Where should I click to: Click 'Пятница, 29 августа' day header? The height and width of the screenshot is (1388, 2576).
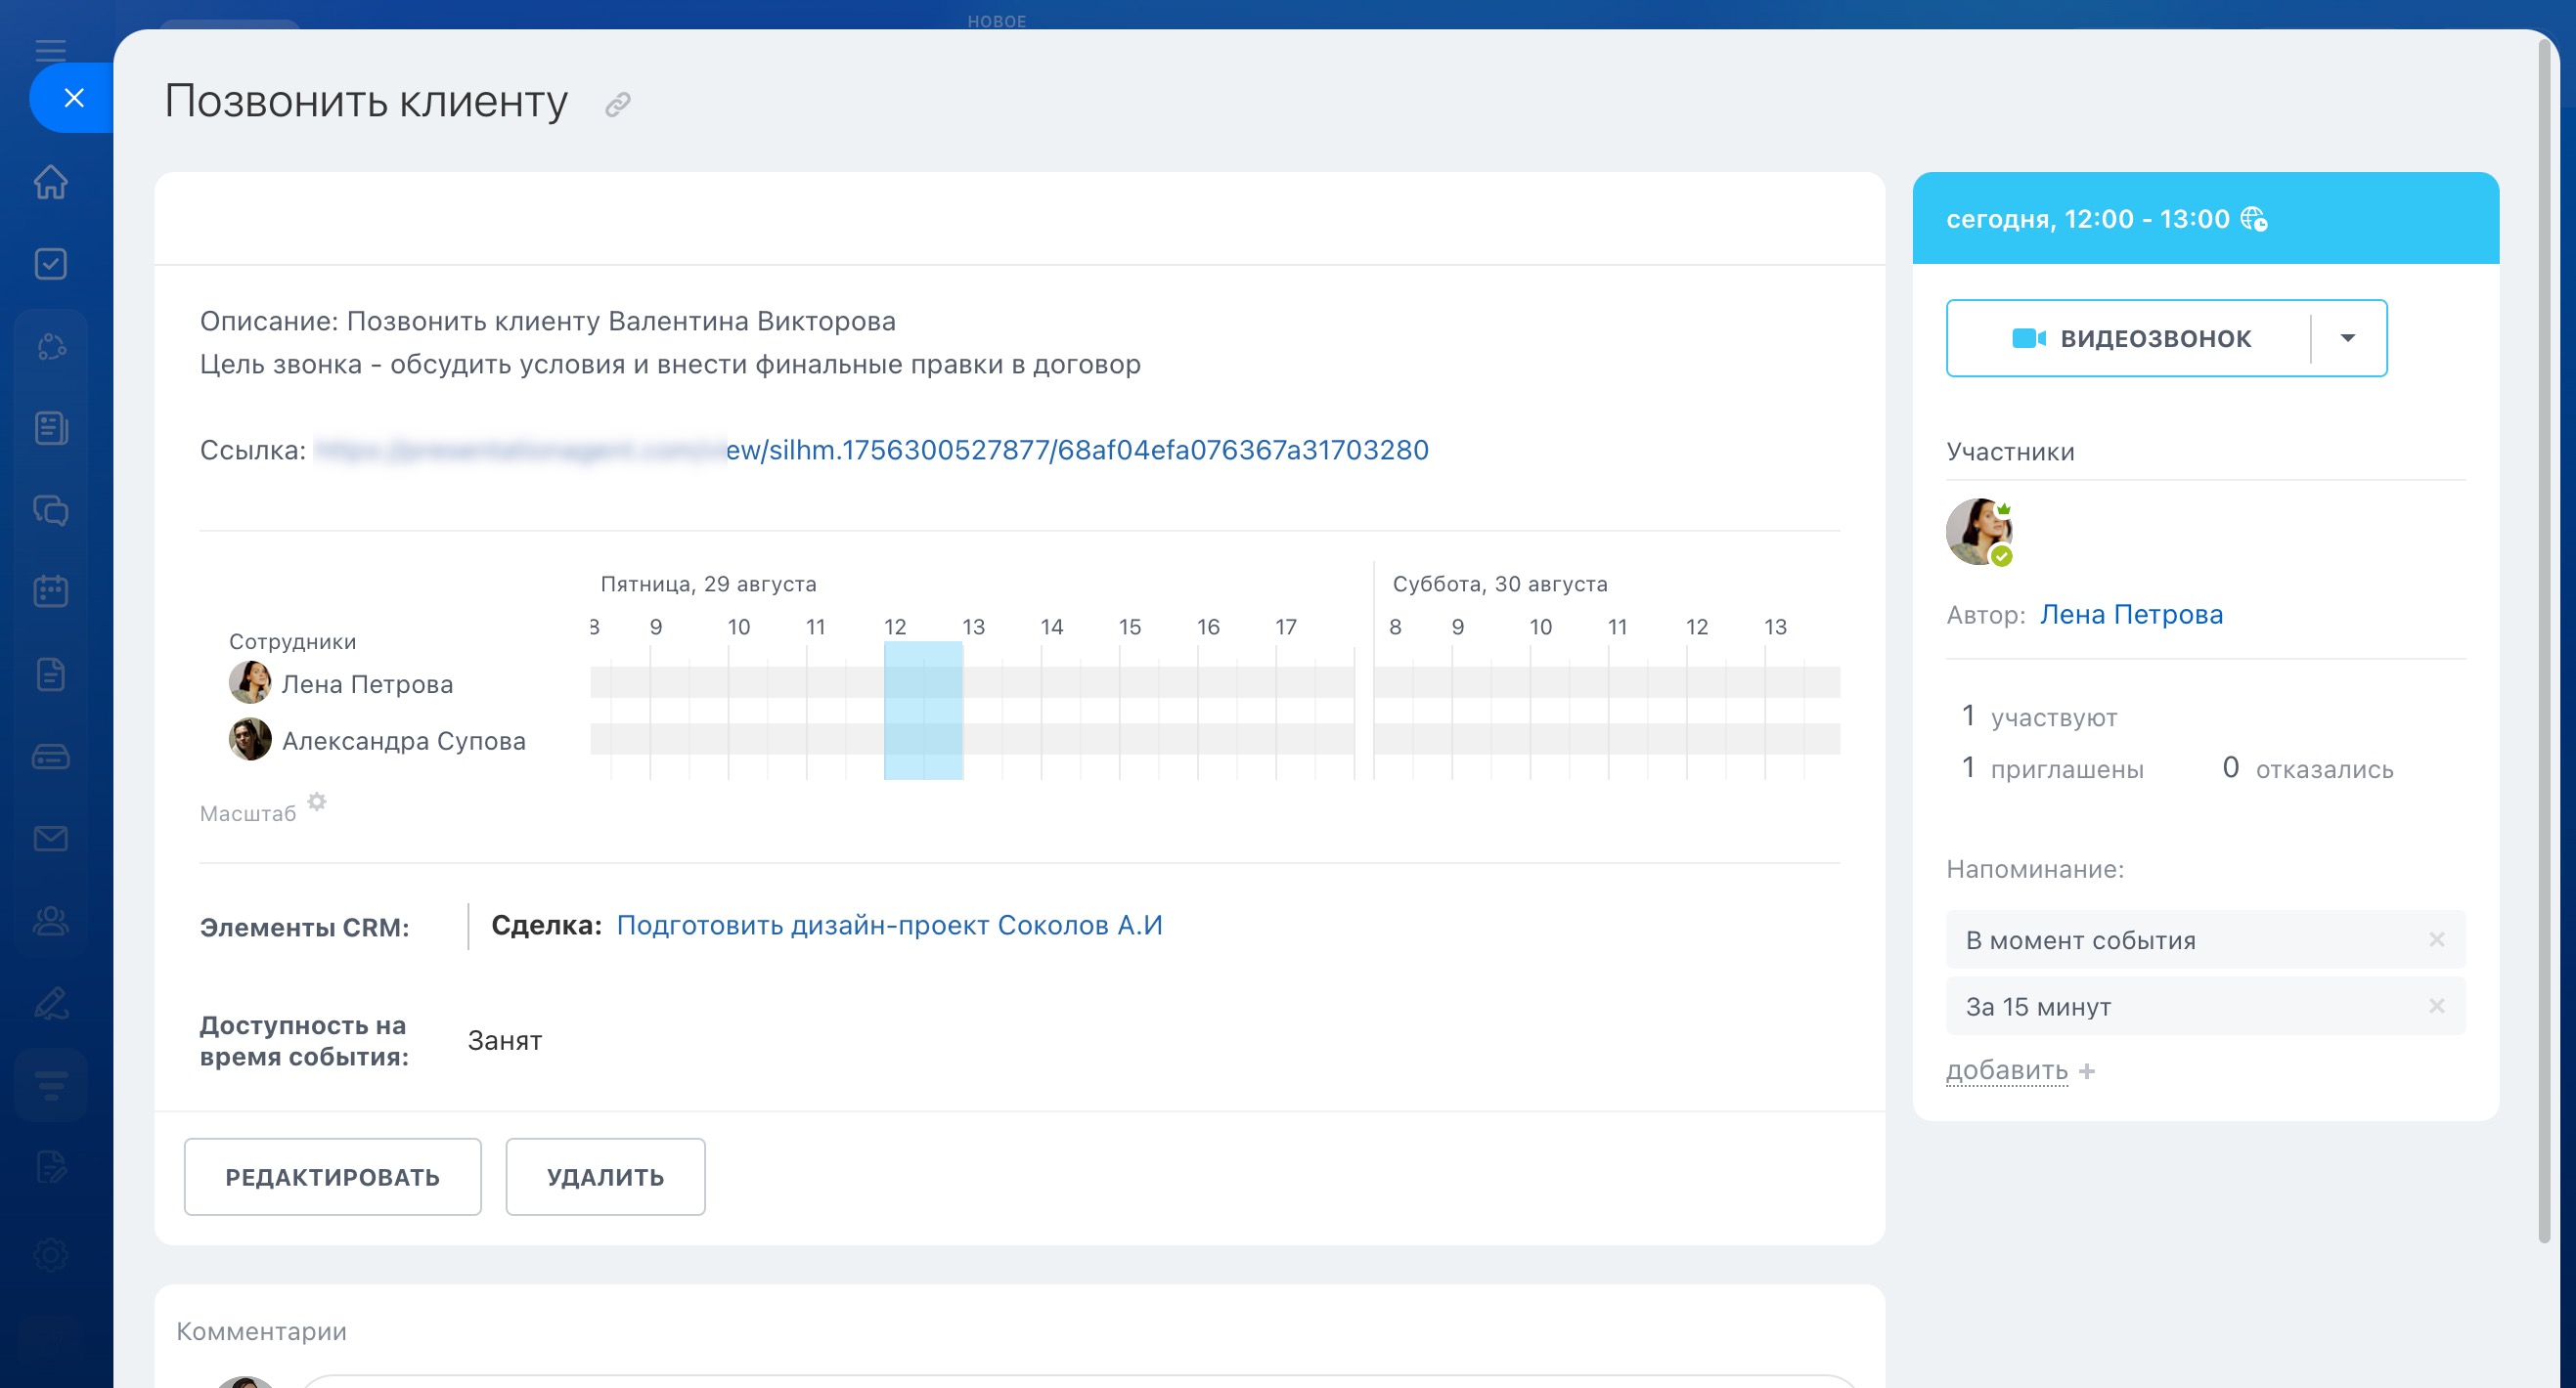tap(708, 584)
